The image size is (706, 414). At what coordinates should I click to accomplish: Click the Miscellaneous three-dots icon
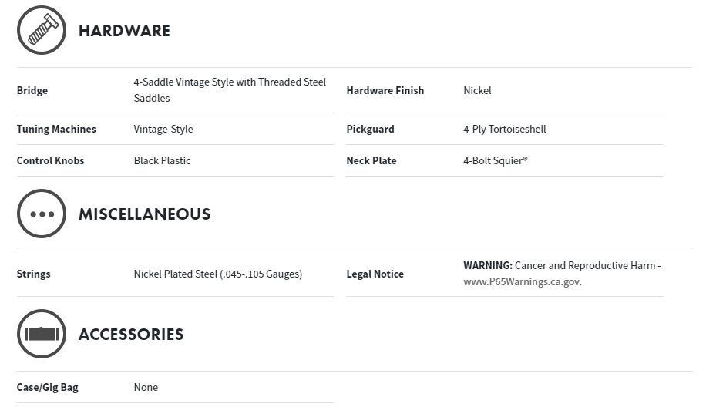click(x=42, y=214)
